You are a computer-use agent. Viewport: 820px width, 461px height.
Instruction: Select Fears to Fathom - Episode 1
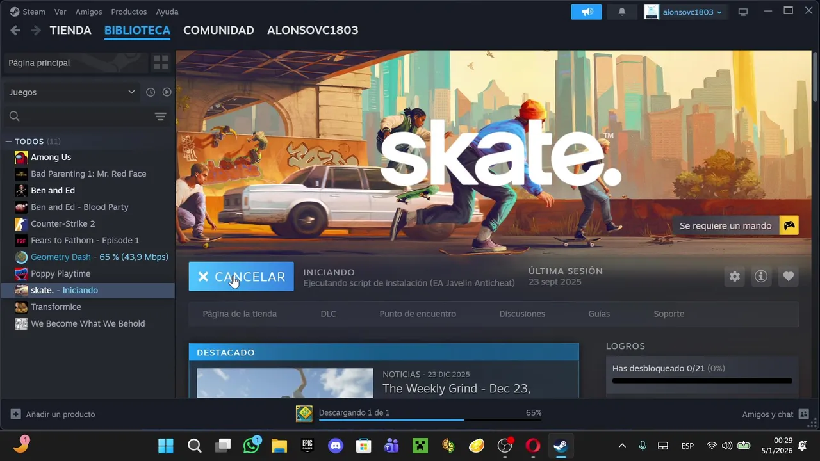tap(88, 240)
